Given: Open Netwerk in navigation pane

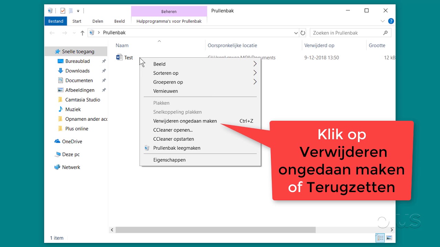Looking at the screenshot, I should [x=67, y=167].
